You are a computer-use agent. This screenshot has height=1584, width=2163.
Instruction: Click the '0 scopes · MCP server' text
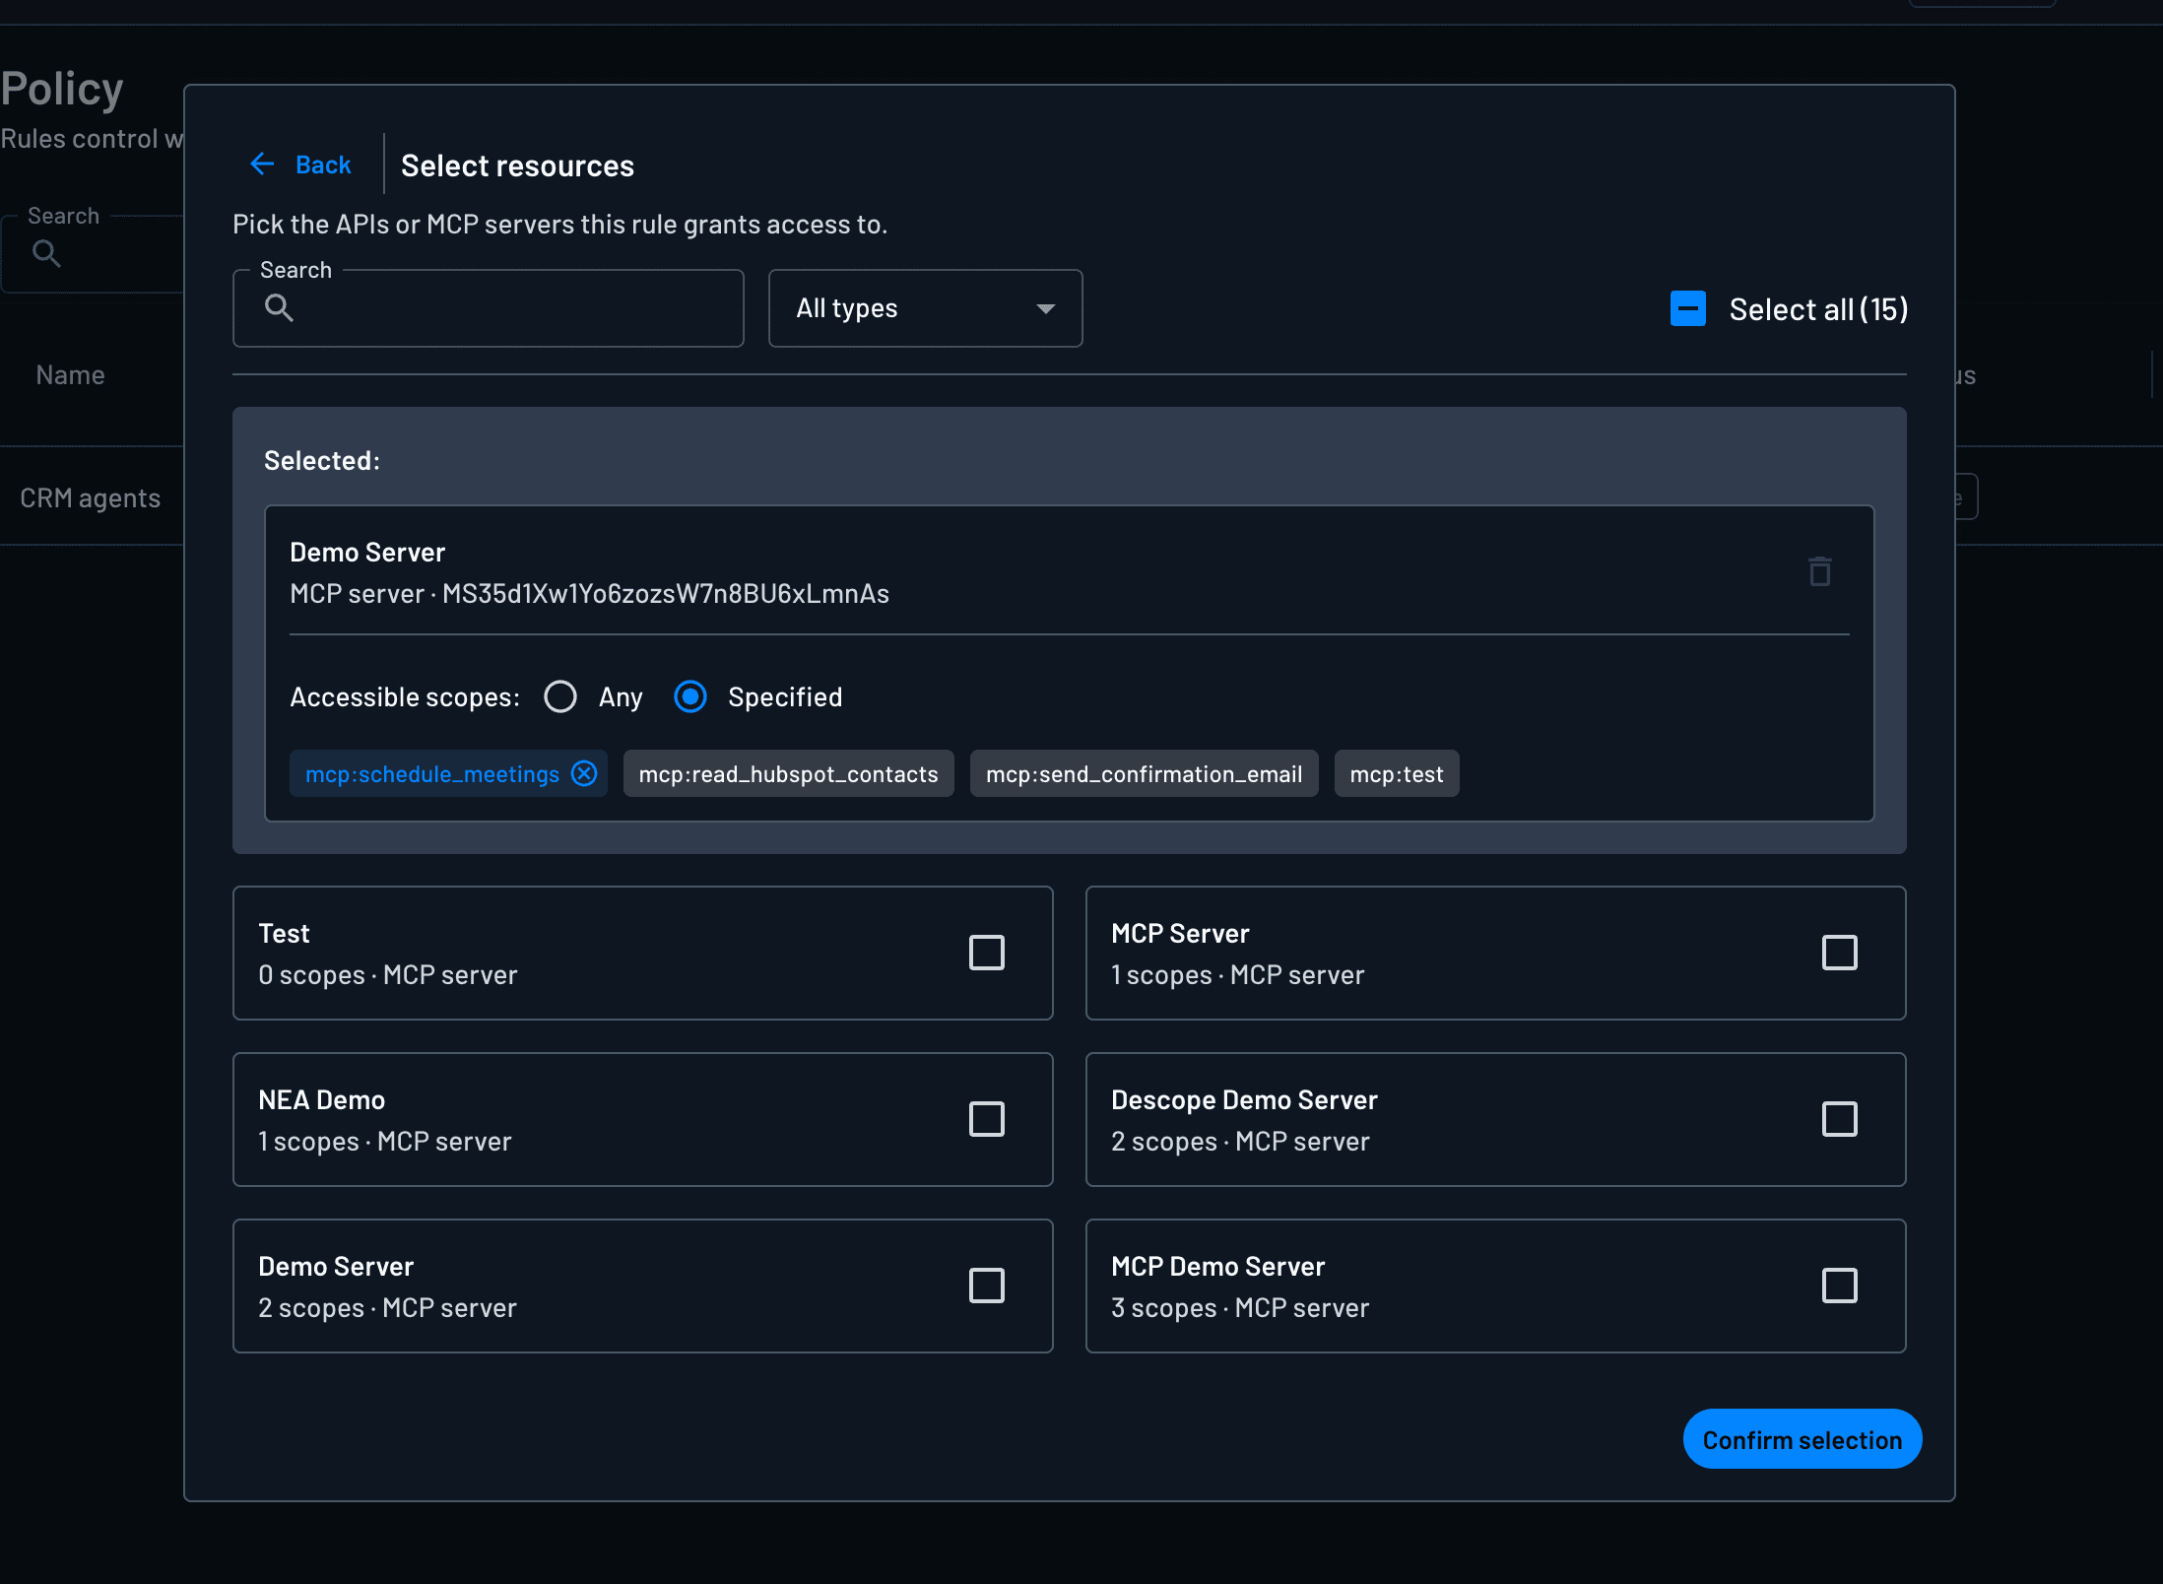click(x=387, y=974)
